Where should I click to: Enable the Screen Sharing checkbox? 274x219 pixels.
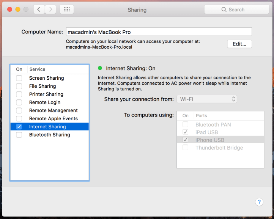click(19, 78)
